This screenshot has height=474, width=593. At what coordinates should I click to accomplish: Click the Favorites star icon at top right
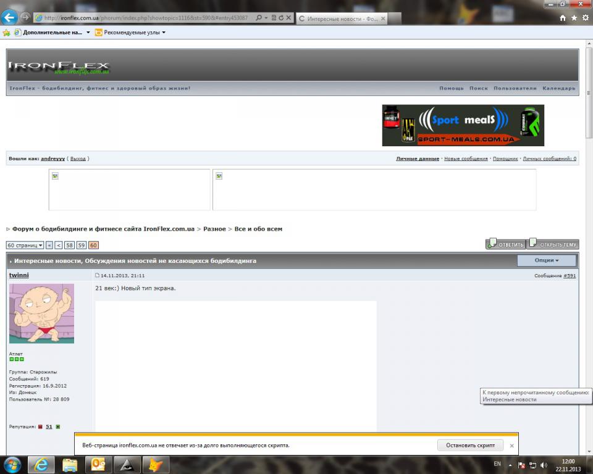pyautogui.click(x=573, y=18)
